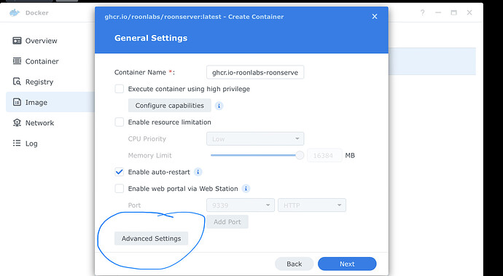Maximize the Docker window
Viewport: 503px width, 276px height.
[453, 13]
